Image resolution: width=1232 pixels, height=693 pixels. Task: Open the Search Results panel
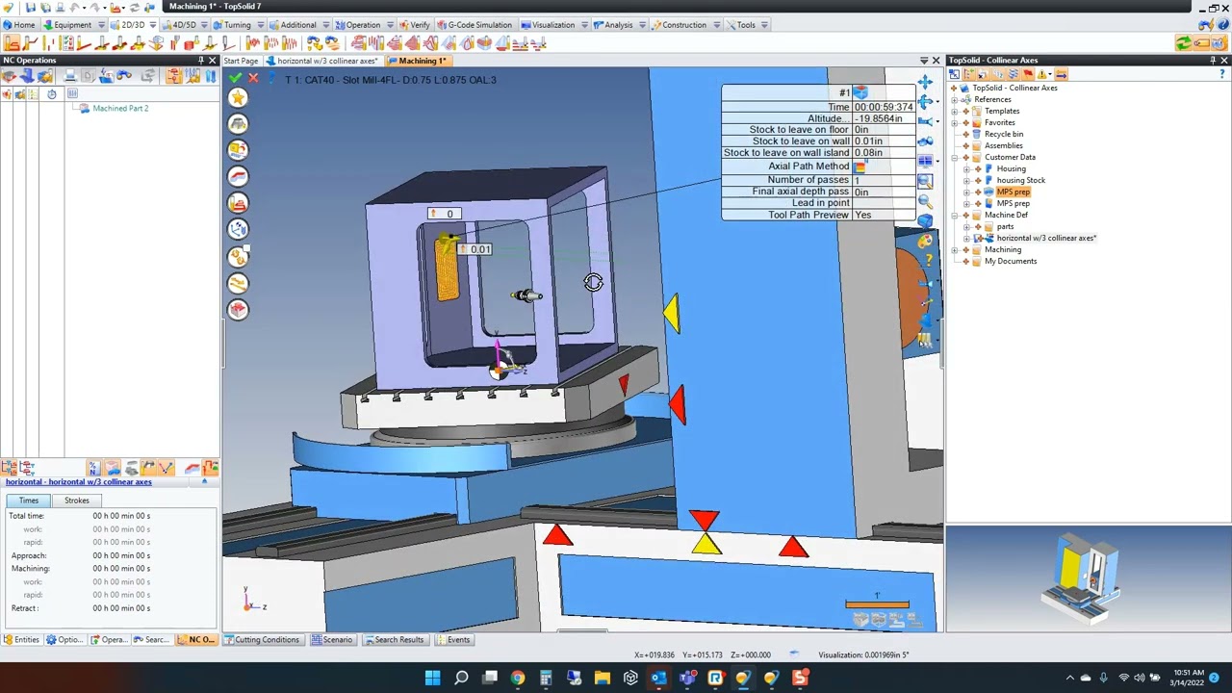(x=394, y=640)
